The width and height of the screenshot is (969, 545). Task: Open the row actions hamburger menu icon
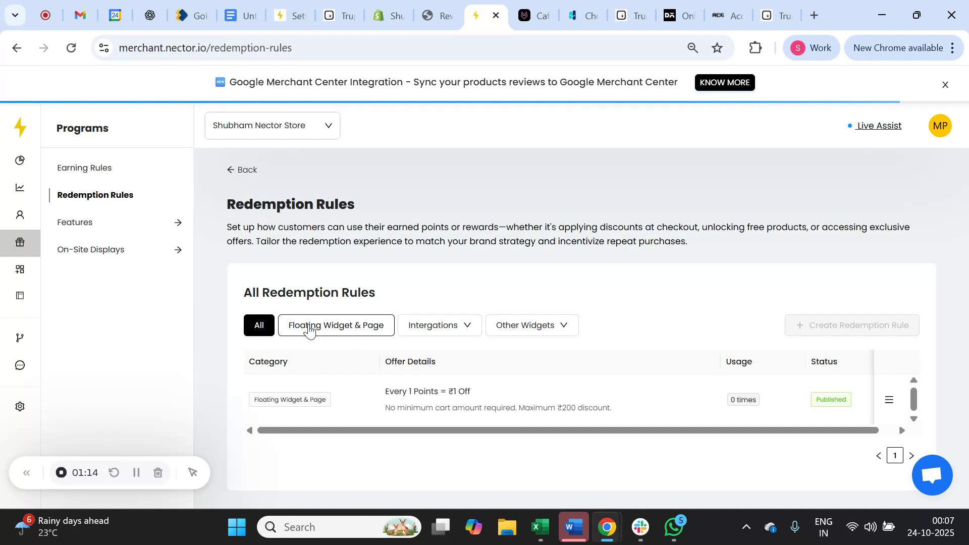pyautogui.click(x=889, y=399)
